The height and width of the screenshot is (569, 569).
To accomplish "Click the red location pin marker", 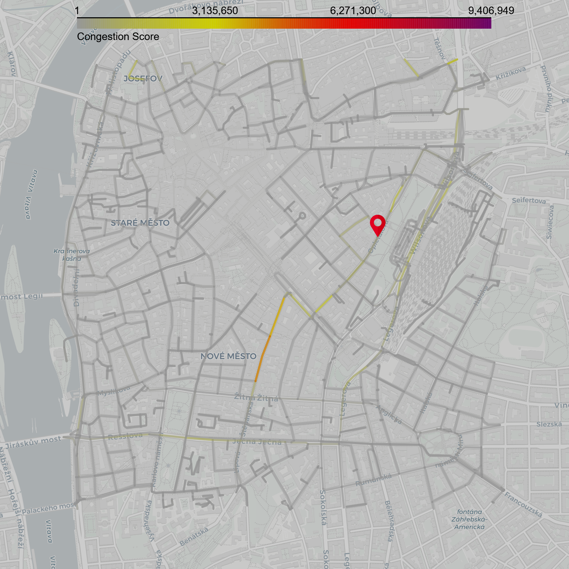I will click(x=377, y=225).
